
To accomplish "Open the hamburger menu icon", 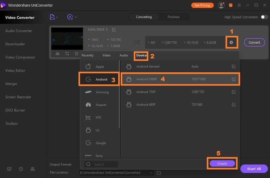I will coord(239,5).
